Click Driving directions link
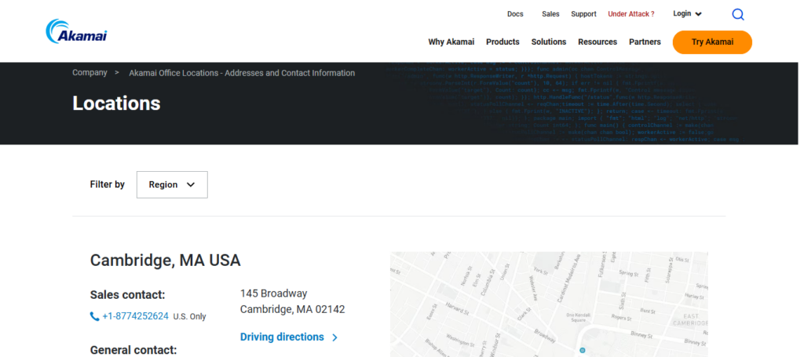This screenshot has width=804, height=357. tap(282, 337)
